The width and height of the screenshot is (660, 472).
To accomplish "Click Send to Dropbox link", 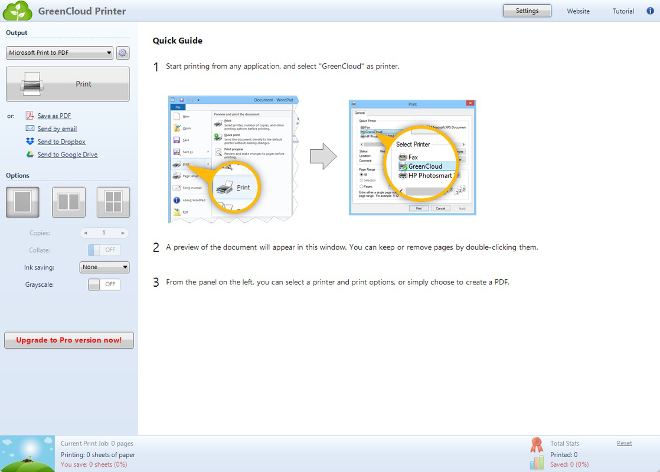I will click(x=61, y=142).
